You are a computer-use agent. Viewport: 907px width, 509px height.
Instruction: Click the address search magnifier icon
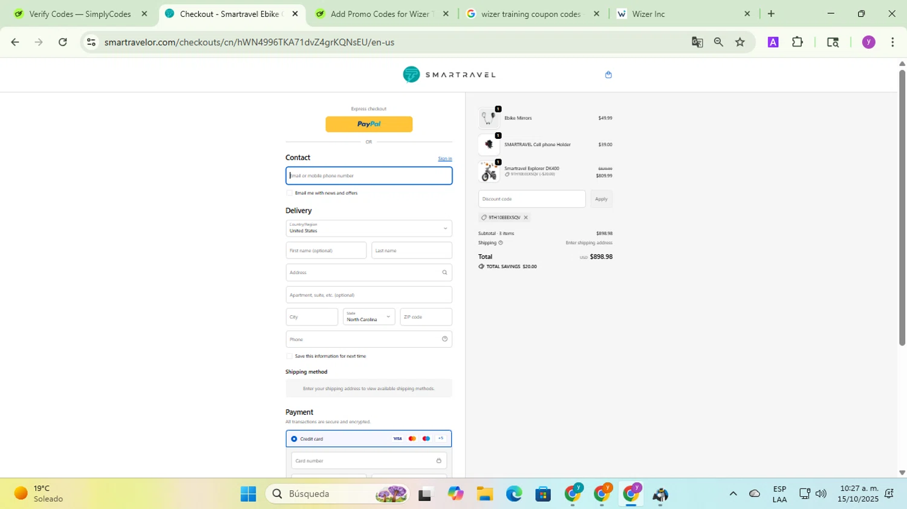(x=444, y=272)
